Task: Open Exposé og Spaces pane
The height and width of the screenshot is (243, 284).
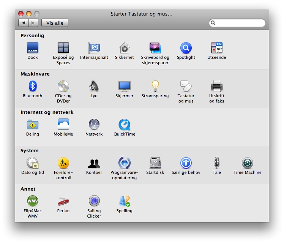Action: [x=63, y=48]
